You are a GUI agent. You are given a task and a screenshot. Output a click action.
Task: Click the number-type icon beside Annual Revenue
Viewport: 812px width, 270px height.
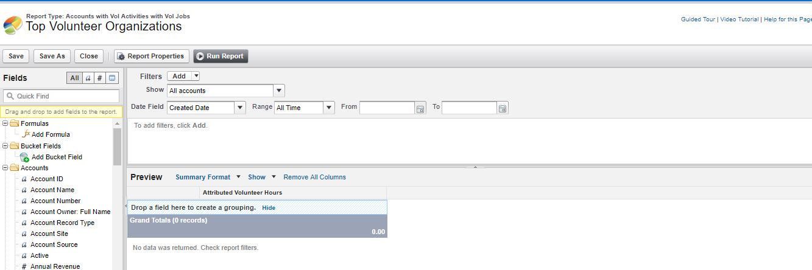click(x=24, y=266)
